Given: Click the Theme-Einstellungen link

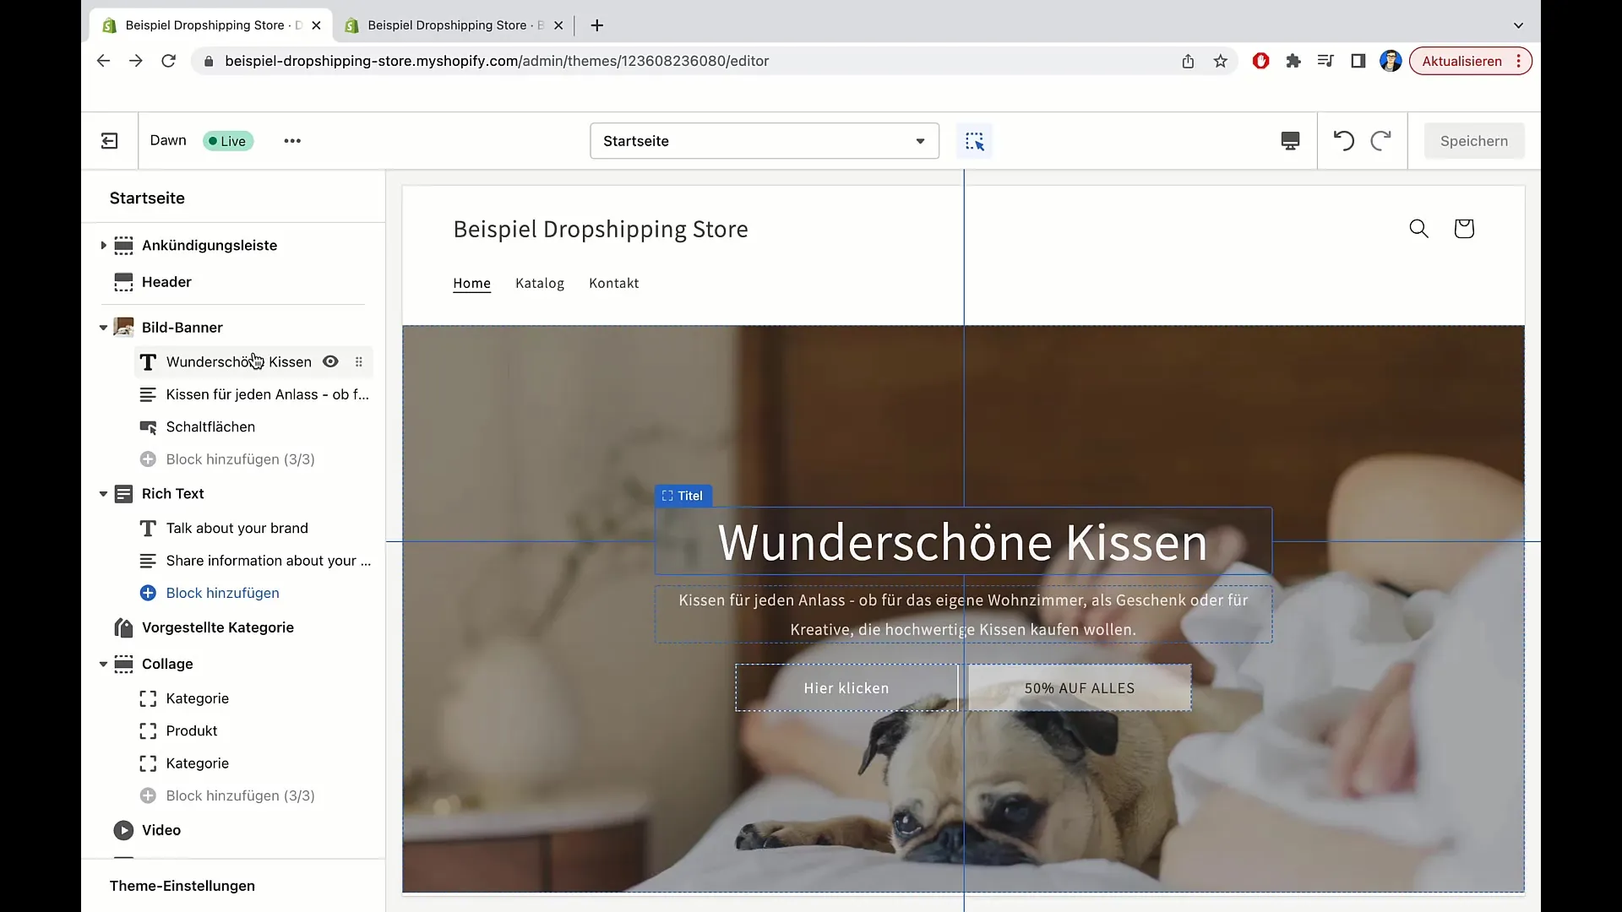Looking at the screenshot, I should tap(182, 885).
